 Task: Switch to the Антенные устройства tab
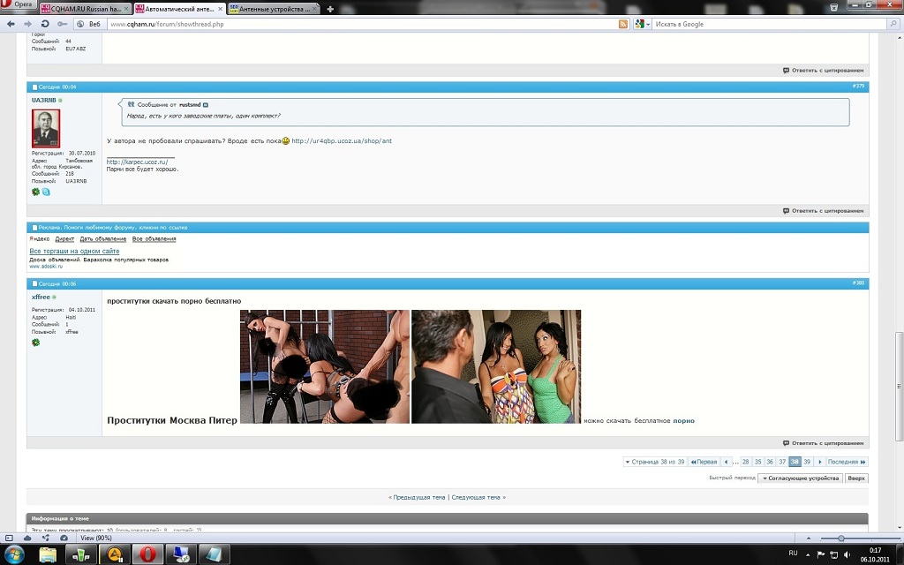pyautogui.click(x=274, y=9)
